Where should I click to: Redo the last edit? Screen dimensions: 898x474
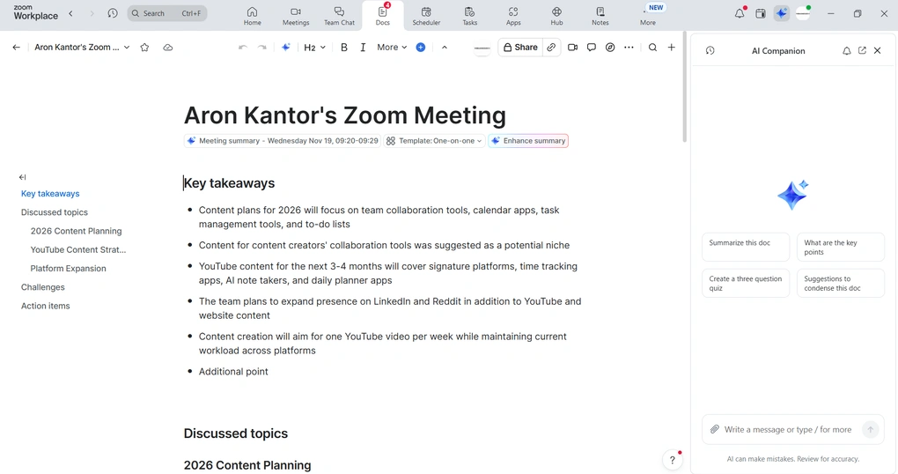tap(262, 48)
